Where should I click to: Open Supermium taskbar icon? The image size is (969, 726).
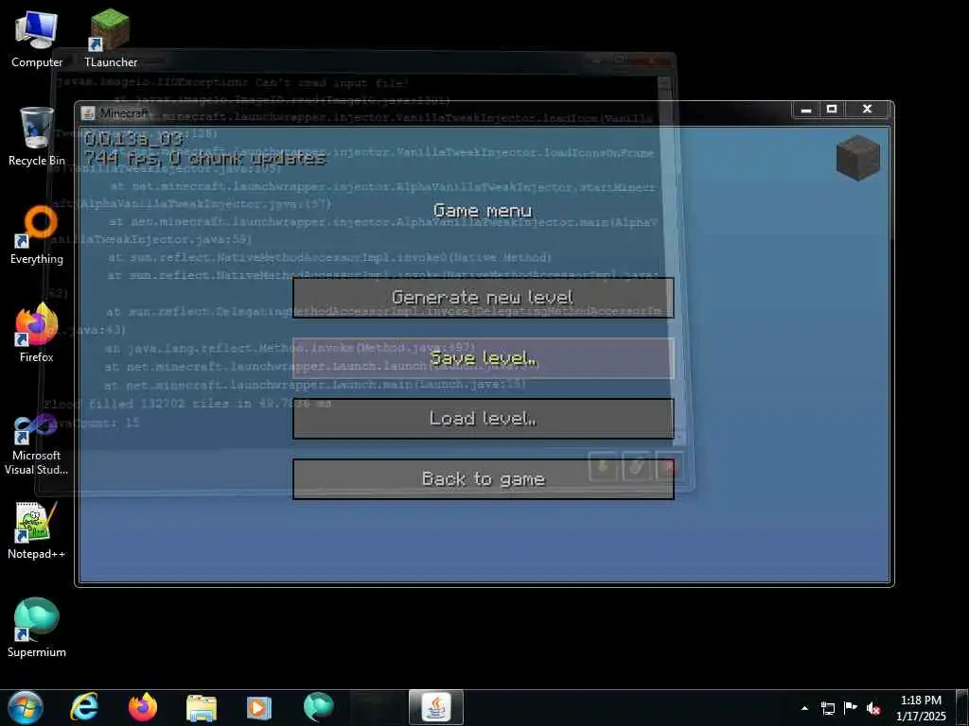(x=318, y=707)
